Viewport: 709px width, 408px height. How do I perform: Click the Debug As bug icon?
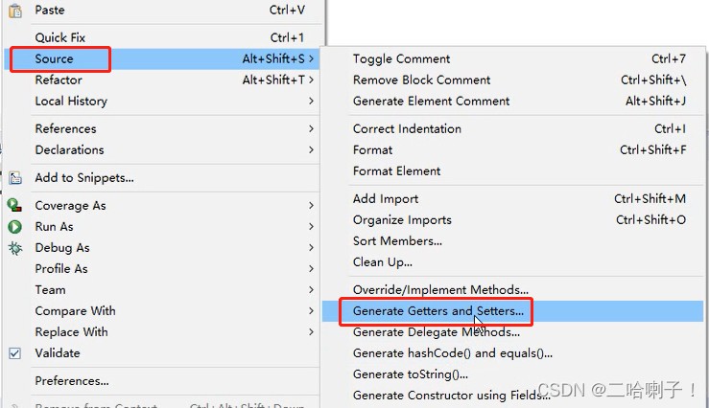[15, 248]
